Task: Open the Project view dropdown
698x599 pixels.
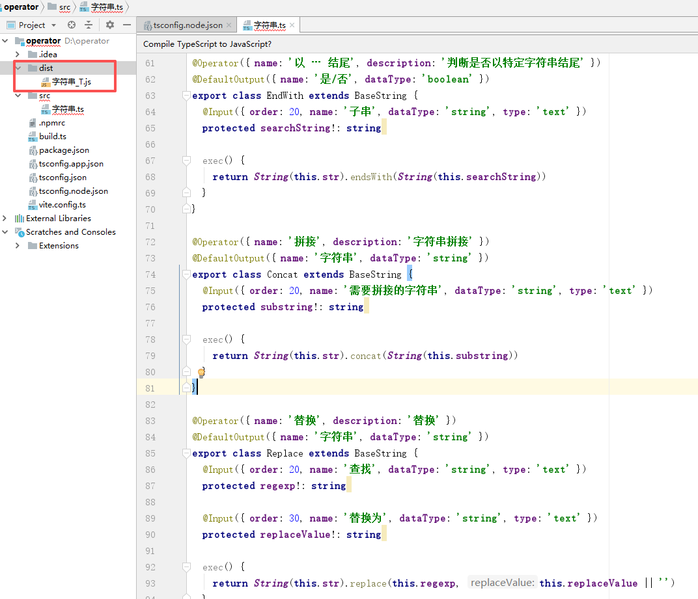Action: click(x=53, y=25)
